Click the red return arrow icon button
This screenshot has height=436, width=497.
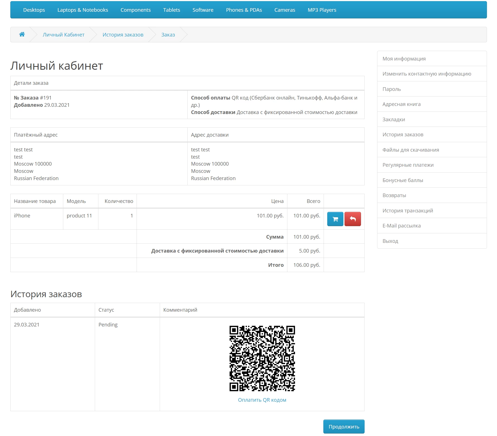[353, 219]
